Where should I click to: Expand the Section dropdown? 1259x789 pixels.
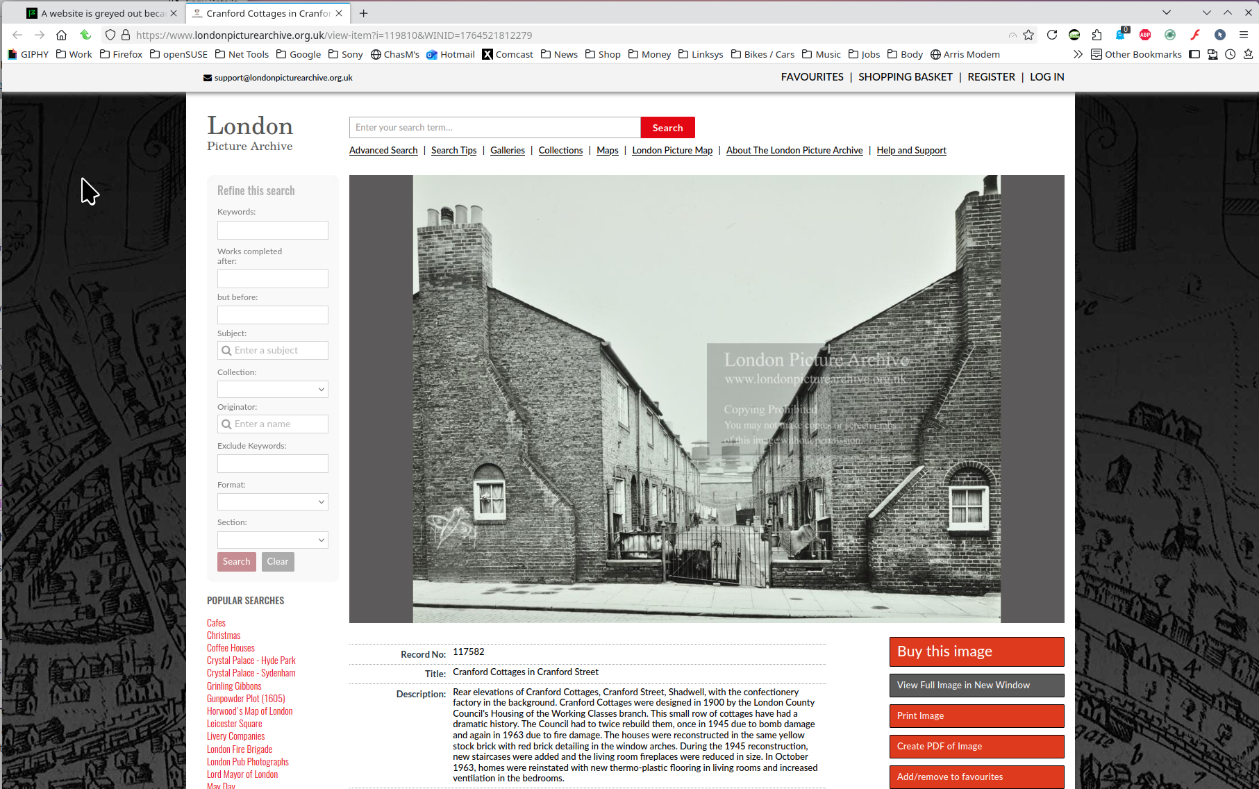(x=272, y=540)
